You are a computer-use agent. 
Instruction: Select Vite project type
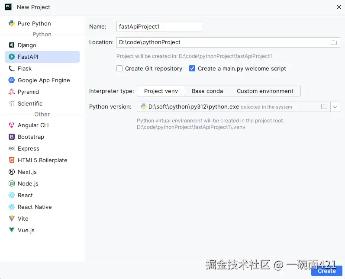click(42, 218)
